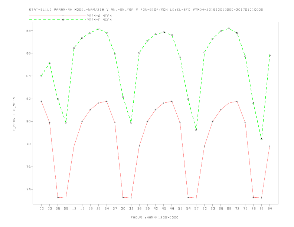Click x-axis tick label 36
The height and width of the screenshot is (227, 294).
point(139,208)
